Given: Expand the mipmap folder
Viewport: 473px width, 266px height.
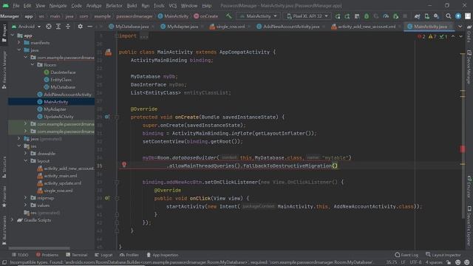Looking at the screenshot, I should coord(26,198).
